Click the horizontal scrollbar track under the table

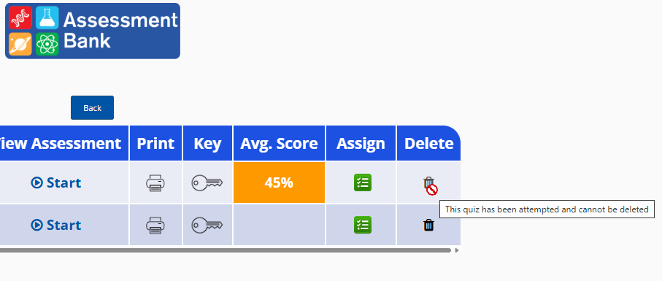pos(224,250)
